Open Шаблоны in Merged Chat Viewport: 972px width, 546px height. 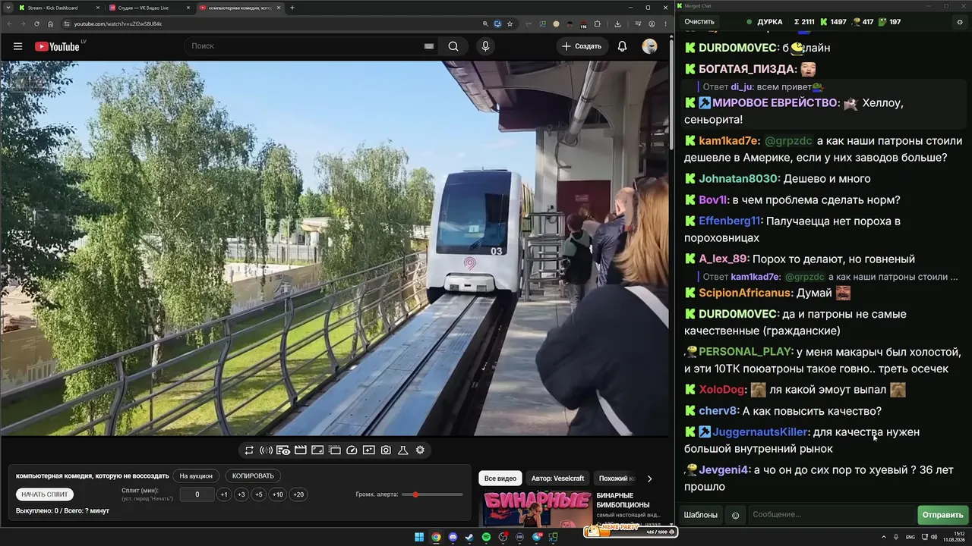(x=700, y=515)
